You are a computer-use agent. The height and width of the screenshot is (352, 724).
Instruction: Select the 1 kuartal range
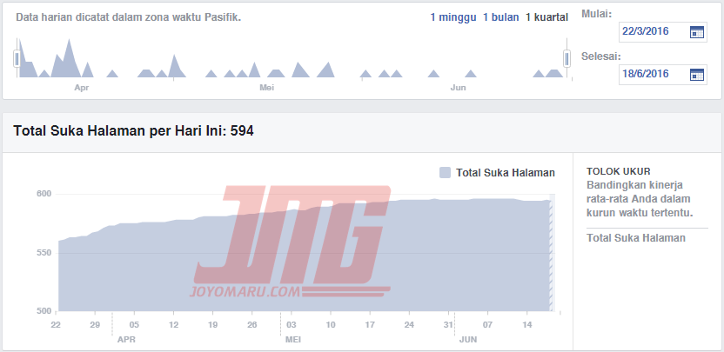[x=546, y=17]
